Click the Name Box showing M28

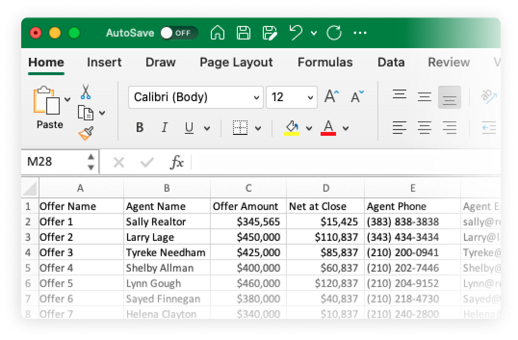pyautogui.click(x=53, y=162)
